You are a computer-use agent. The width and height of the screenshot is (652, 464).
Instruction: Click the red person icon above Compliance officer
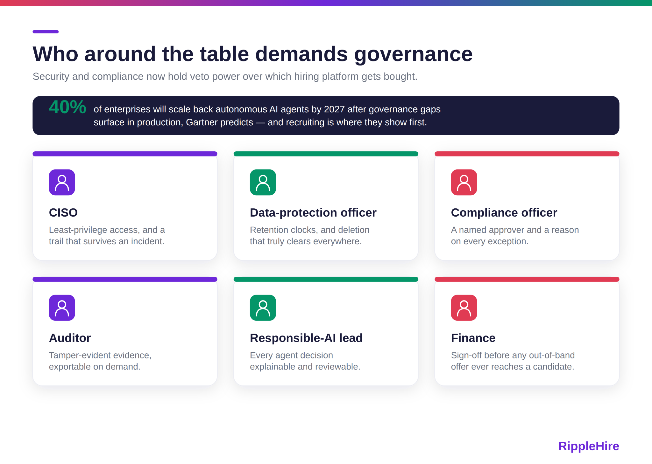point(464,182)
